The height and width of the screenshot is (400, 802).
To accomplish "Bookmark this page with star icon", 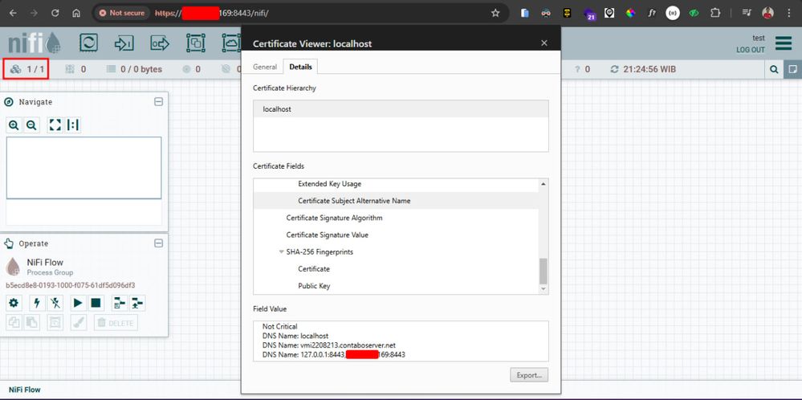I will click(495, 14).
